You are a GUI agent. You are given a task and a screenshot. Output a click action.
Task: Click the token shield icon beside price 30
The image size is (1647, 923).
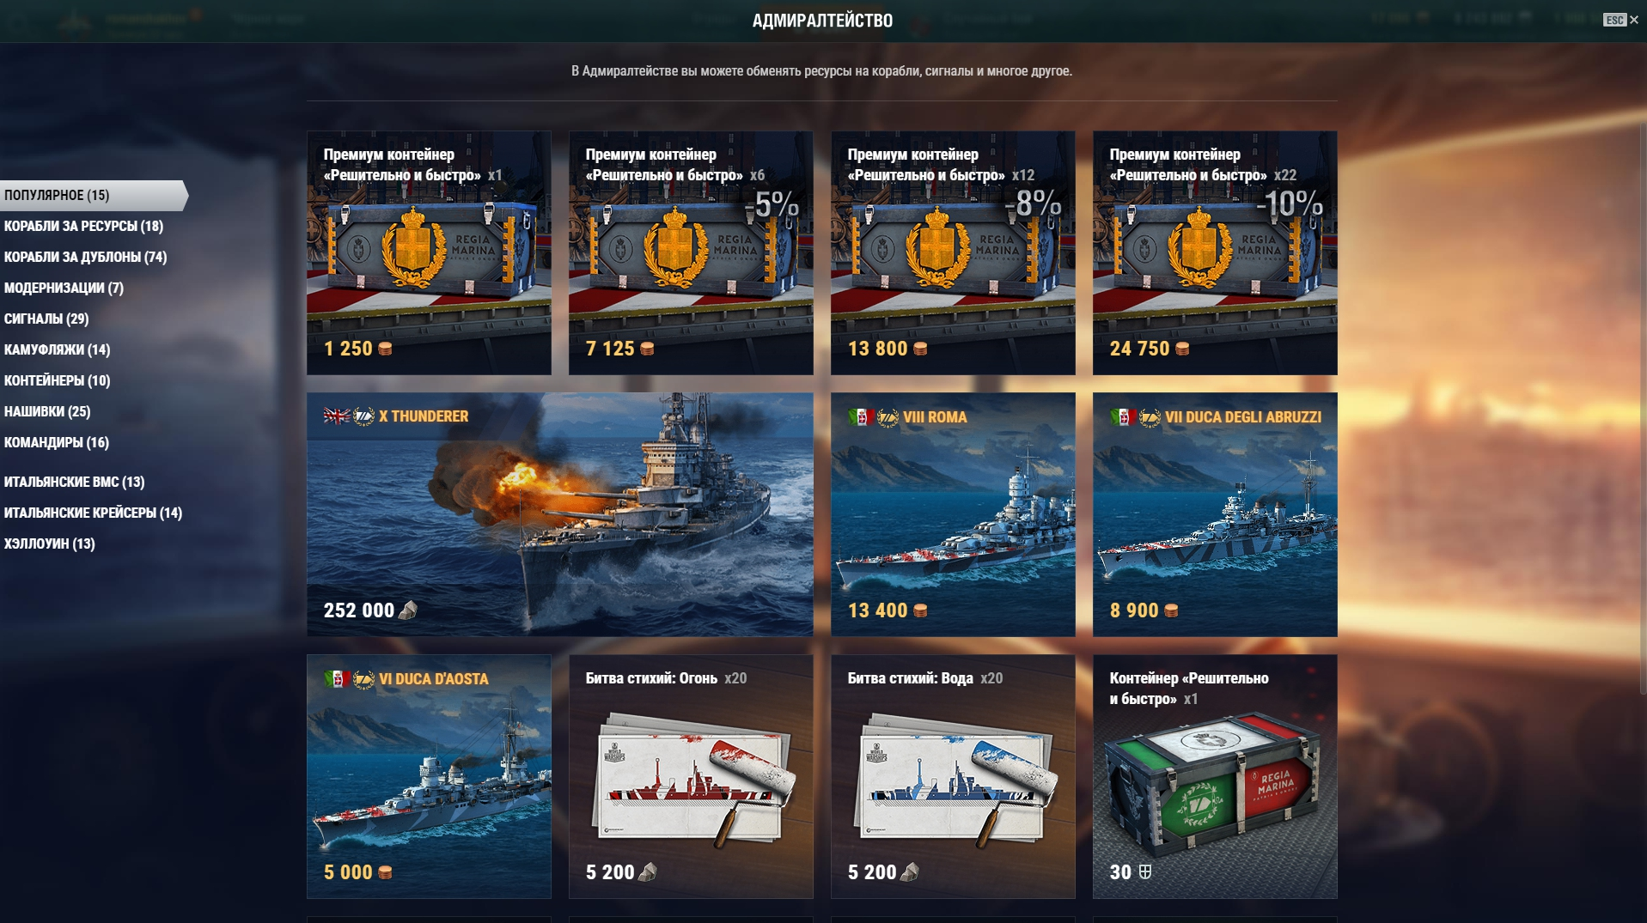(x=1145, y=872)
